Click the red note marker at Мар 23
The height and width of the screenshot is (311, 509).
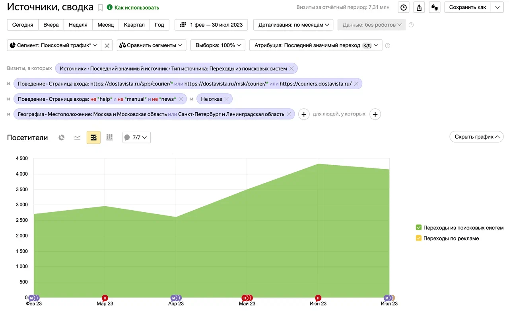tap(105, 298)
